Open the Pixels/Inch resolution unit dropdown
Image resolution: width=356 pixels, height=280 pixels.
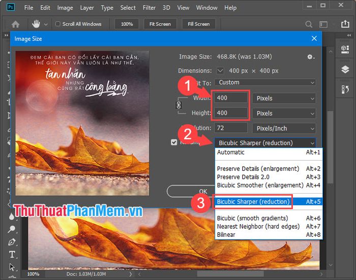(x=284, y=129)
